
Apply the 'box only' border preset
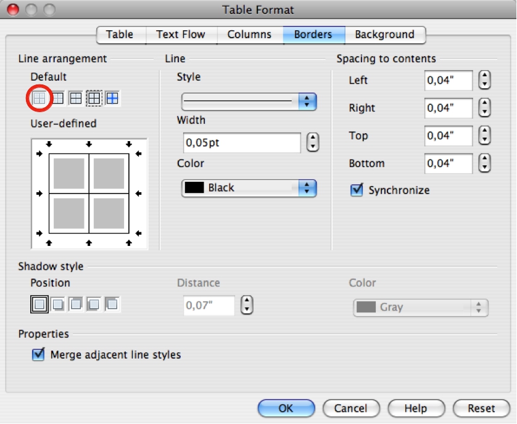[59, 97]
